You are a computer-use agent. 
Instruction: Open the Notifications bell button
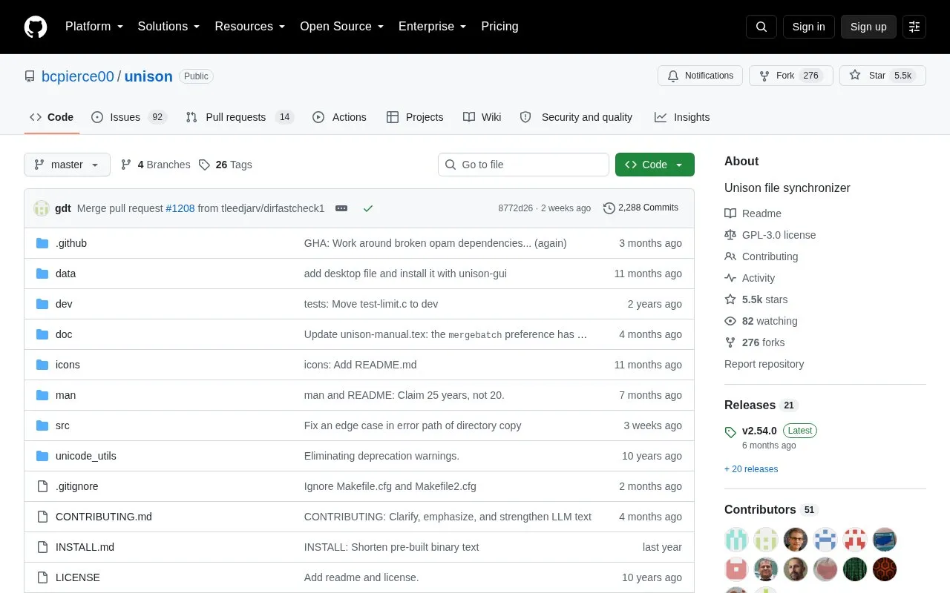700,76
